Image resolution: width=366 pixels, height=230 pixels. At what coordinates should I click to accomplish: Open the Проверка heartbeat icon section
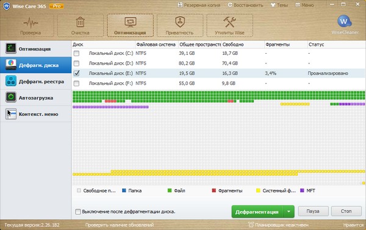(30, 23)
